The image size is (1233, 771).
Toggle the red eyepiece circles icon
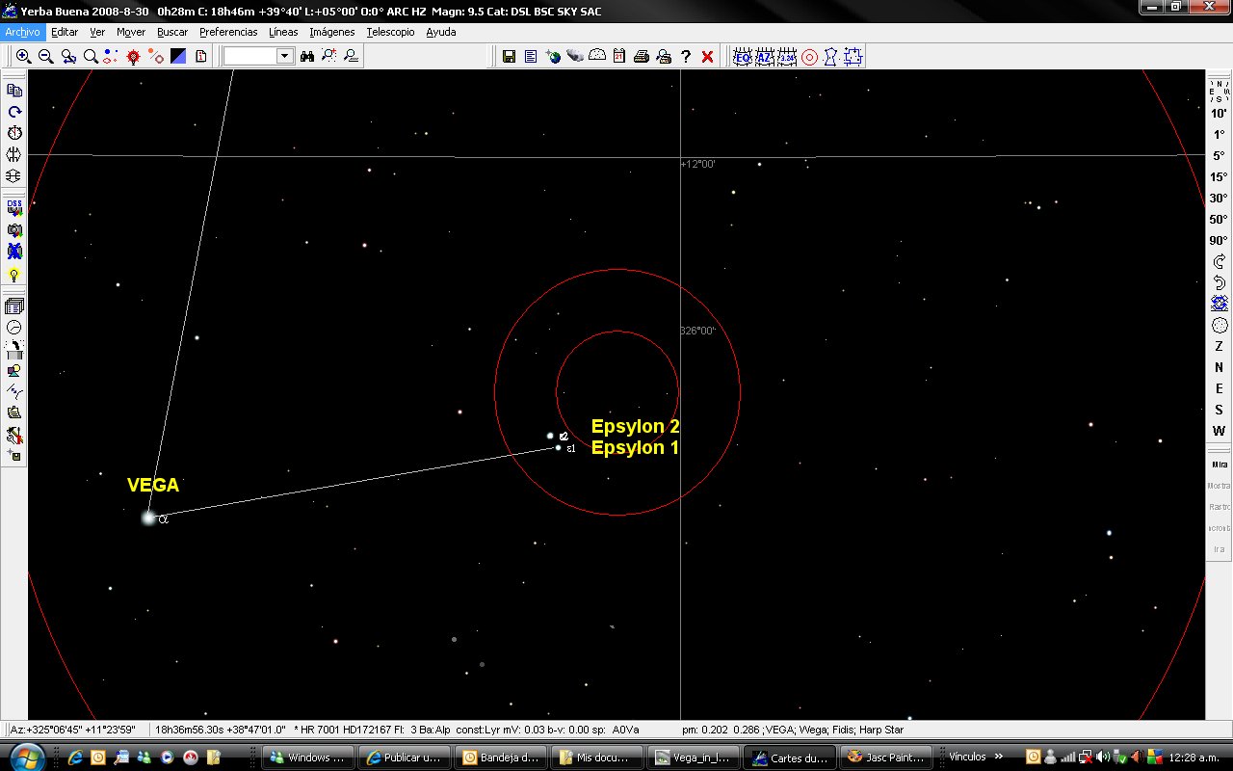(809, 57)
